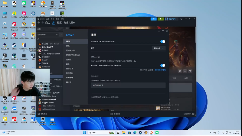Open Steam announcements megaphone button

tap(154, 19)
